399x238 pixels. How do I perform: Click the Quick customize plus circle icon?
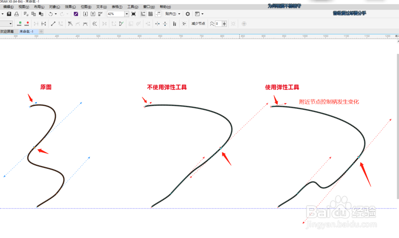[x=244, y=24]
